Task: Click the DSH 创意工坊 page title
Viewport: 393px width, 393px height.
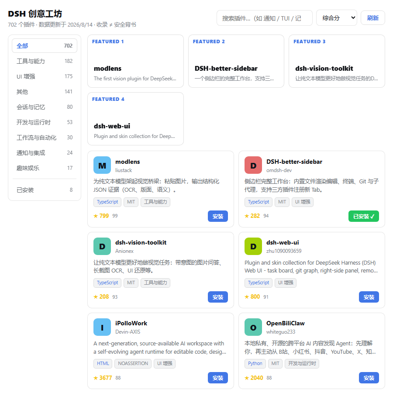Action: pos(35,14)
